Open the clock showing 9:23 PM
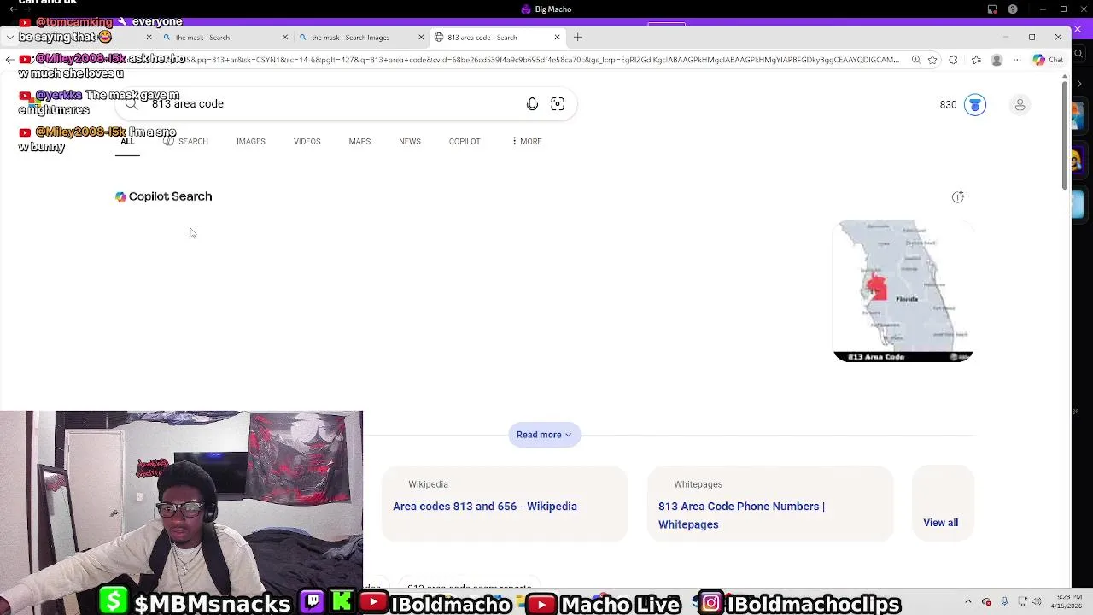The width and height of the screenshot is (1093, 615). tap(1068, 601)
